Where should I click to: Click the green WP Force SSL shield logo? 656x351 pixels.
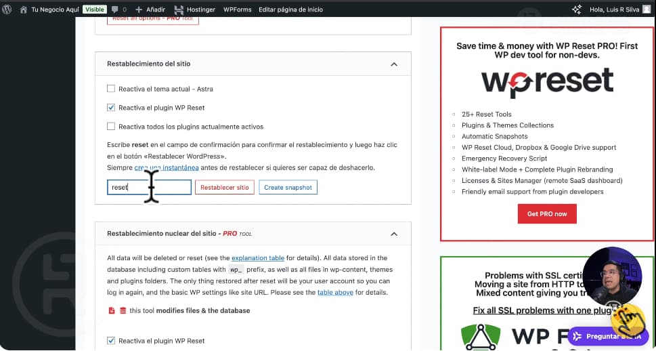(481, 337)
